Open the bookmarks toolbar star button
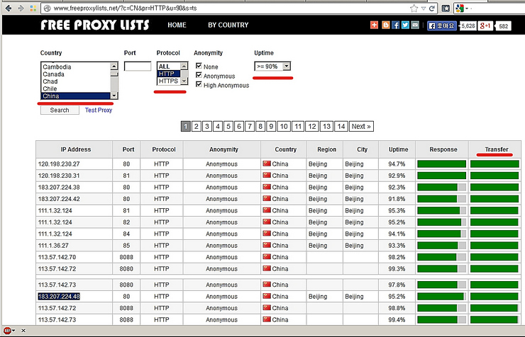This screenshot has height=337, width=525. [x=446, y=8]
